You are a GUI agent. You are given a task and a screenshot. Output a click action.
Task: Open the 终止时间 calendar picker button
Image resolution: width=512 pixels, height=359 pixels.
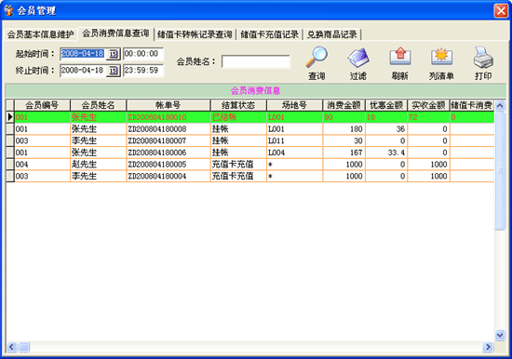tap(113, 71)
